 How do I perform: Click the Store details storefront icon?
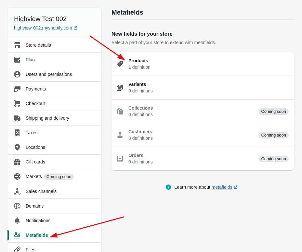[17, 45]
